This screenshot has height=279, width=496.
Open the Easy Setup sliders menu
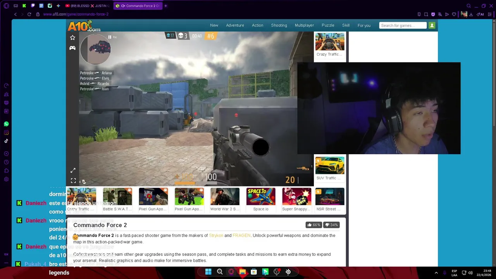(x=490, y=14)
